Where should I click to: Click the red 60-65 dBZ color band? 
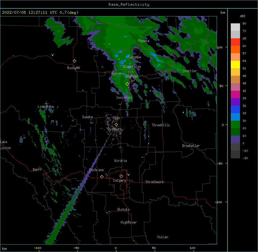coord(235,42)
